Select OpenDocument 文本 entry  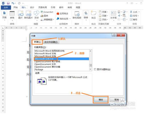pos(61,64)
